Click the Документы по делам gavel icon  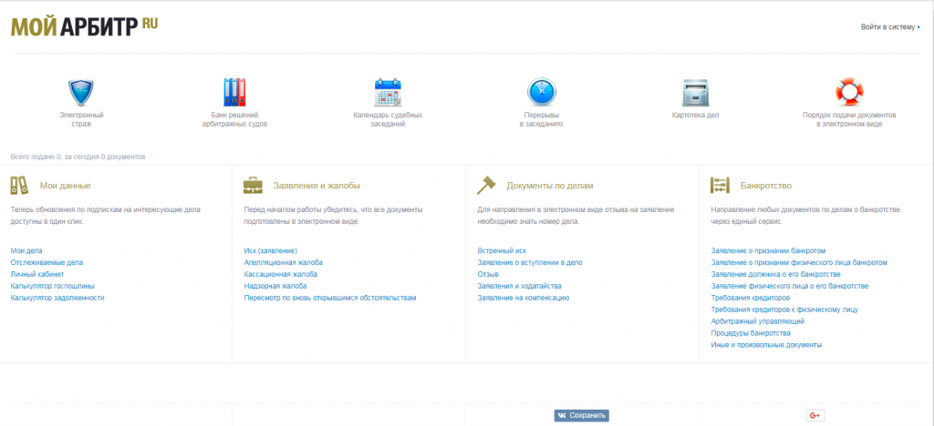[487, 185]
